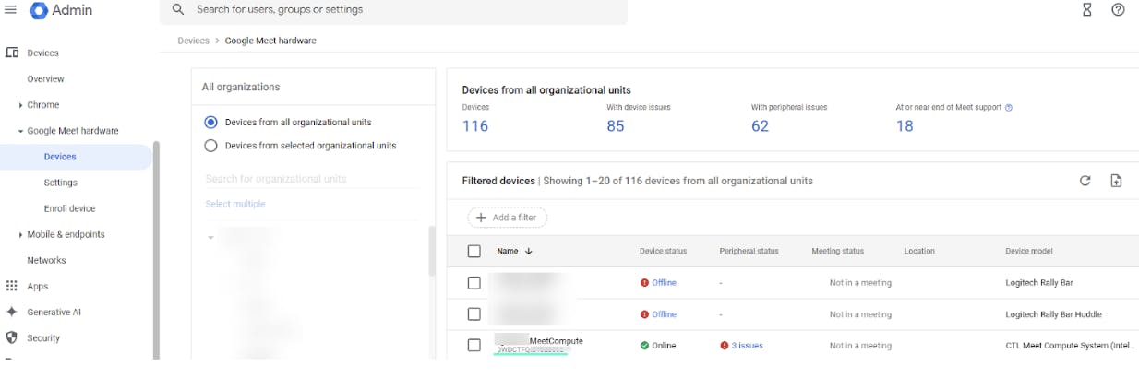
Task: Click the Google Admin logo
Action: pos(39,10)
